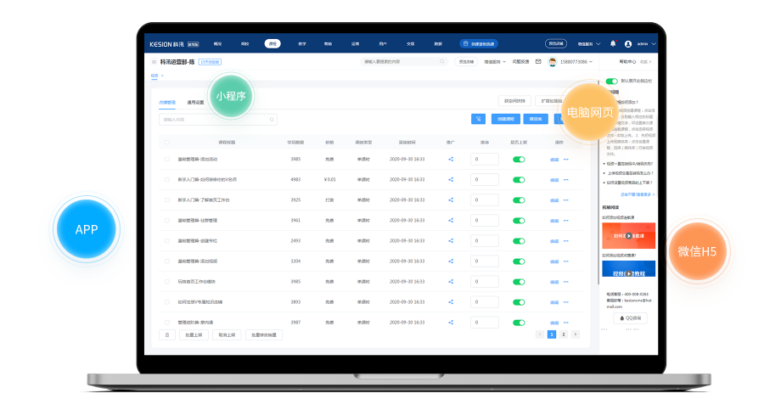Click the share icon in the ¥0.01 course row
The image size is (781, 399).
click(x=451, y=179)
